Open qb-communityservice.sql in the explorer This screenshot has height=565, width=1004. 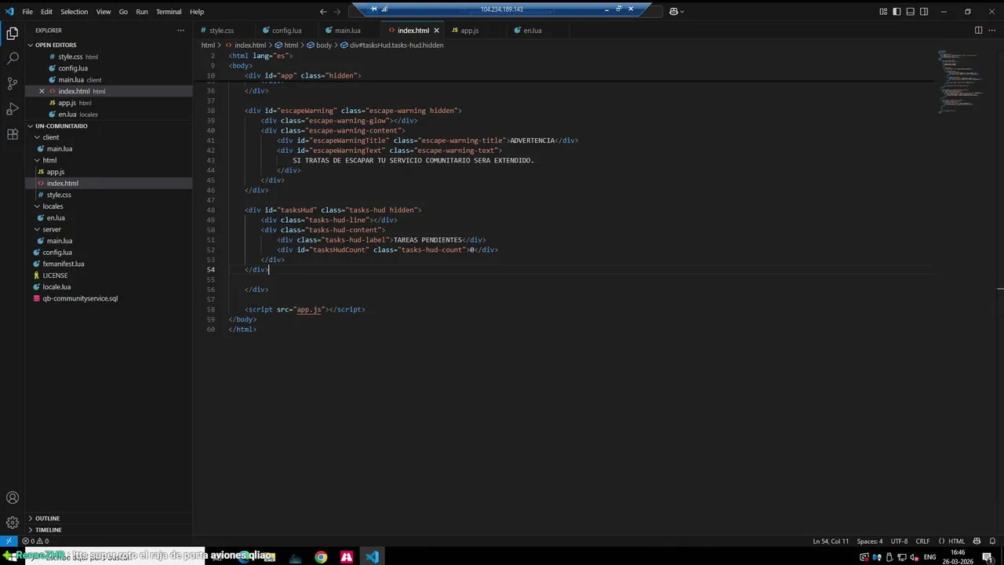click(80, 298)
